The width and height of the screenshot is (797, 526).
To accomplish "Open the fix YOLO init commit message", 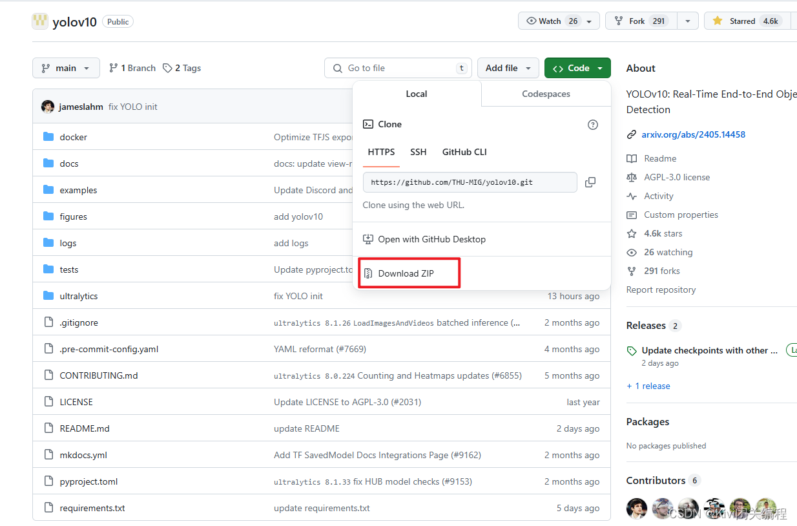I will point(133,107).
